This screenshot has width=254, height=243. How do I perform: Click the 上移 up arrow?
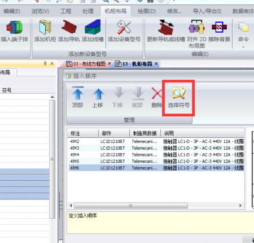point(98,97)
